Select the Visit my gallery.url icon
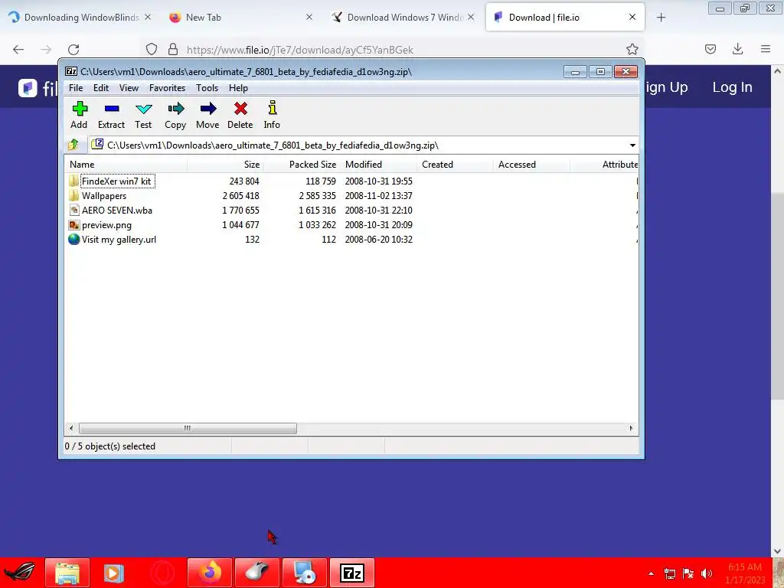This screenshot has height=588, width=784. [74, 240]
